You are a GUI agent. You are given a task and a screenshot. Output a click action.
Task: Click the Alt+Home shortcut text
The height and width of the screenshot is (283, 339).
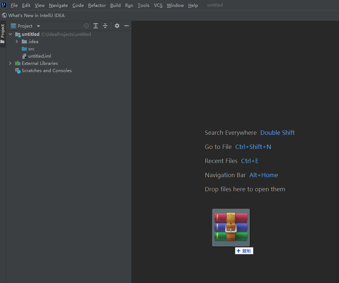(264, 175)
